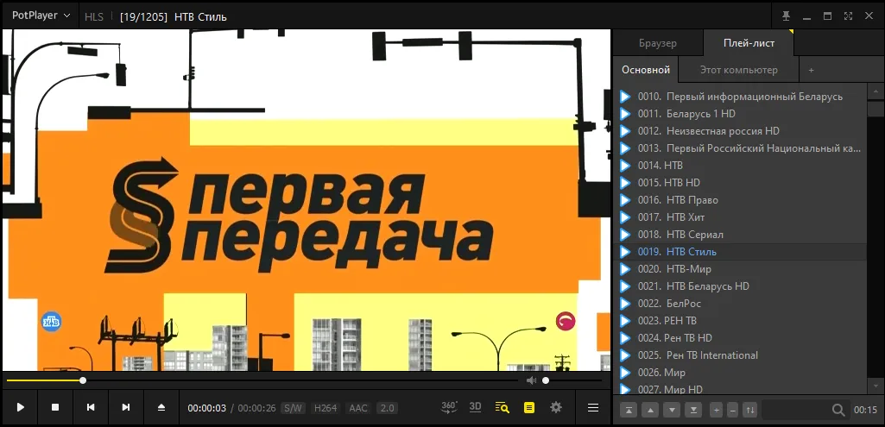The image size is (885, 427).
Task: Select playlist item 0015 НТВ HD
Action: (x=740, y=183)
